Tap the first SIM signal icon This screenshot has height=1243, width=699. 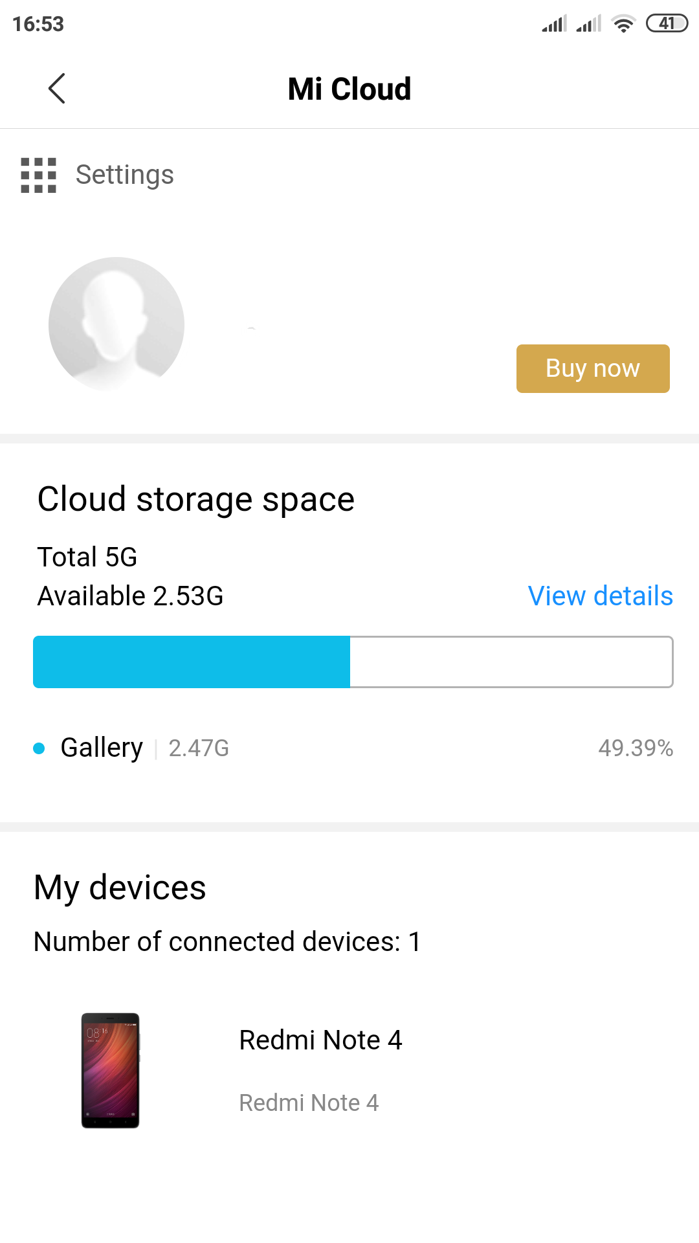(554, 24)
